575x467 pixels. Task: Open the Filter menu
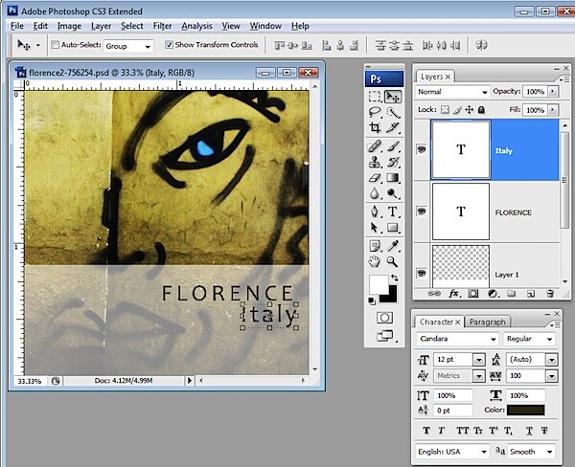coord(163,26)
